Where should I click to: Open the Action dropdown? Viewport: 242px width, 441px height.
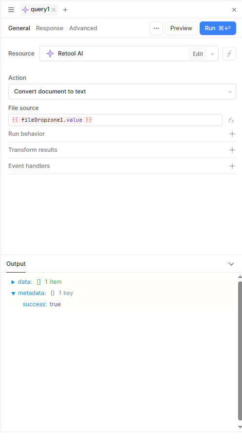click(122, 92)
